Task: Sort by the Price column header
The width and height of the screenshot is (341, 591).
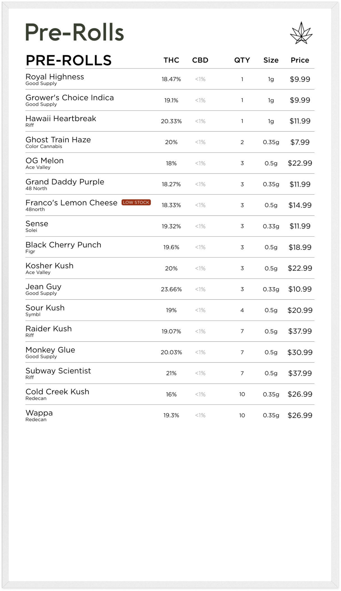Action: (300, 60)
